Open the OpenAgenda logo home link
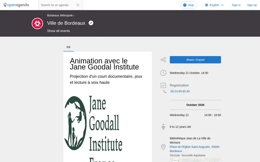Viewport: 260px width, 162px height. [x=16, y=5]
